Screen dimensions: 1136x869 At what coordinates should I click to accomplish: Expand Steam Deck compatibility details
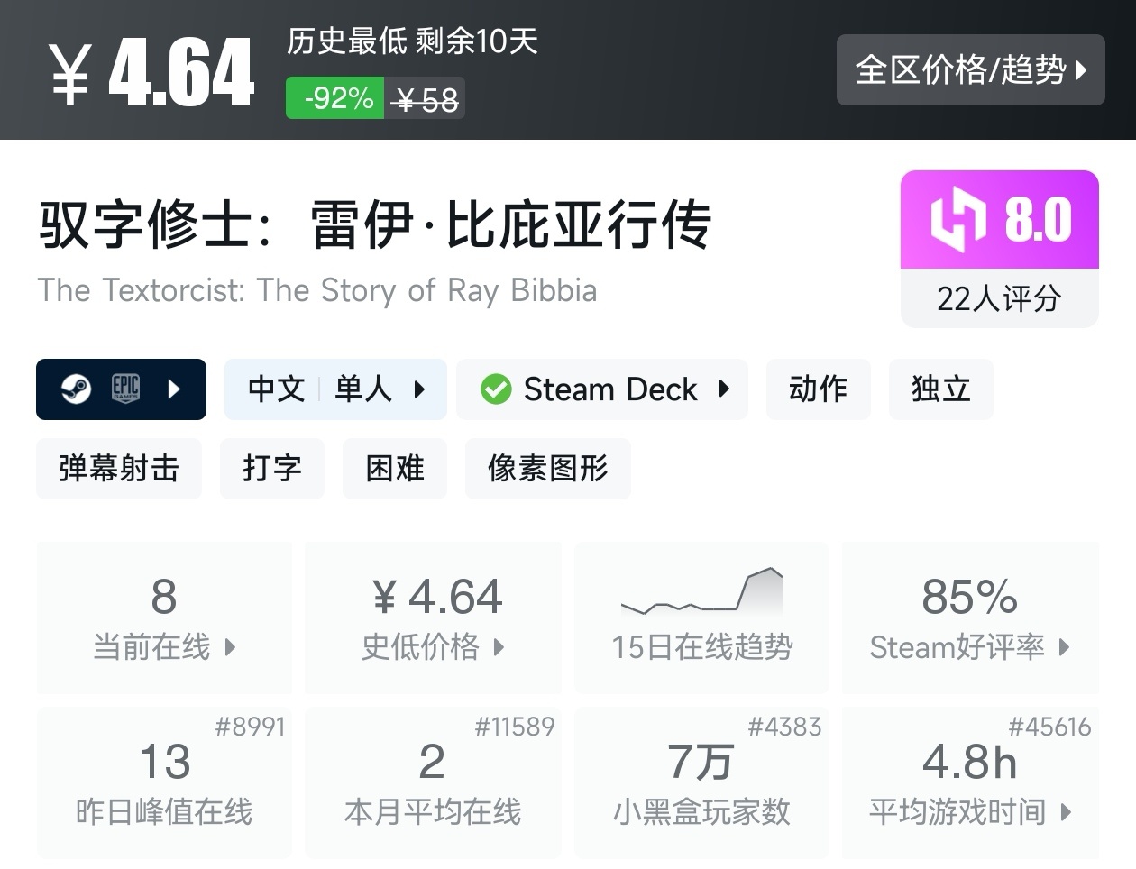pos(602,389)
